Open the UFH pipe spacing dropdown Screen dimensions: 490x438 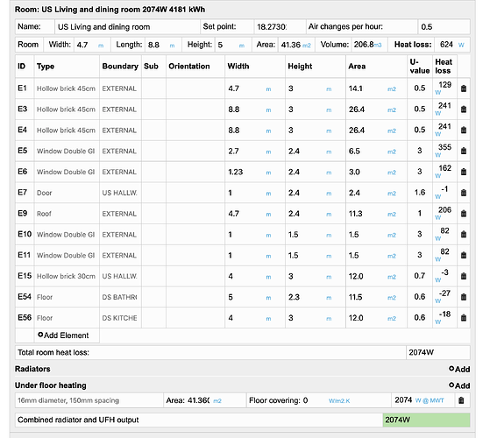pyautogui.click(x=89, y=400)
